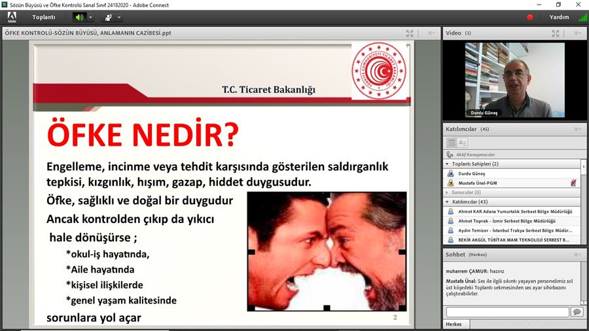The height and width of the screenshot is (331, 589).
Task: Maximize the Video pod to full screen
Action: click(556, 33)
